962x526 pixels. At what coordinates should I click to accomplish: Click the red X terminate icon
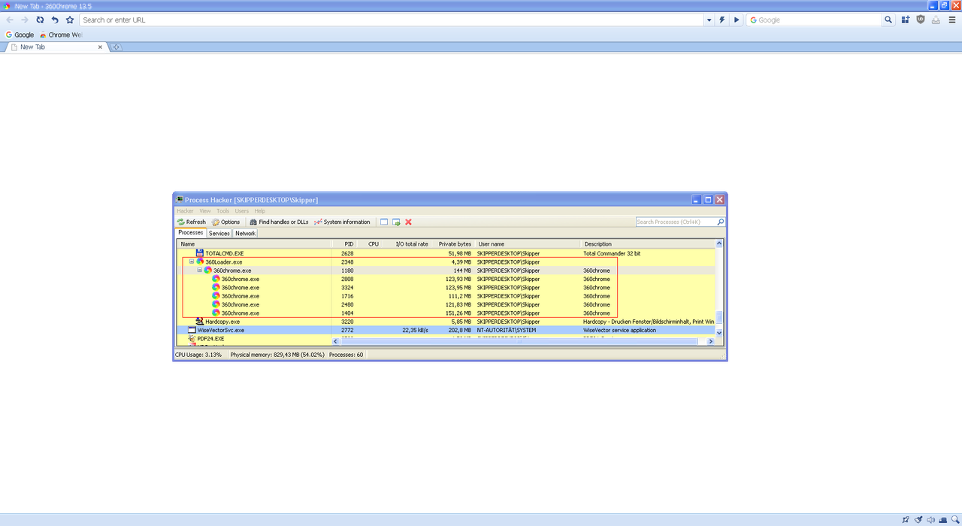click(x=409, y=222)
